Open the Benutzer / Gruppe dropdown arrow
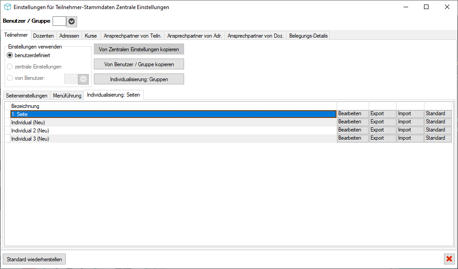Screen dimensions: 458x269 72,21
